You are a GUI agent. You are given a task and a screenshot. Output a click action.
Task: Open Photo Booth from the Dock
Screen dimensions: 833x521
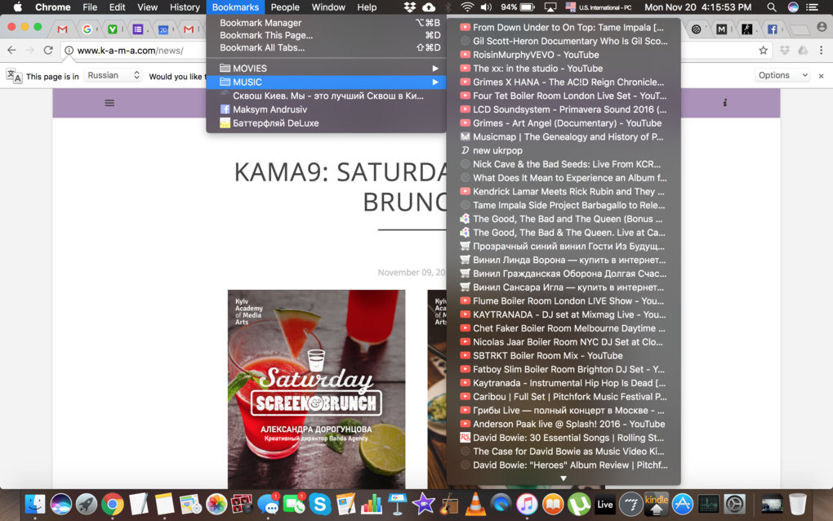click(x=243, y=504)
